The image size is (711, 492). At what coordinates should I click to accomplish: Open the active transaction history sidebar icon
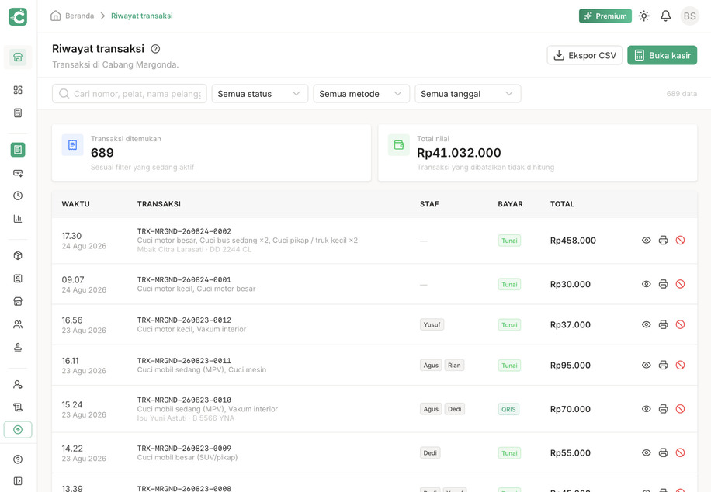pos(18,150)
